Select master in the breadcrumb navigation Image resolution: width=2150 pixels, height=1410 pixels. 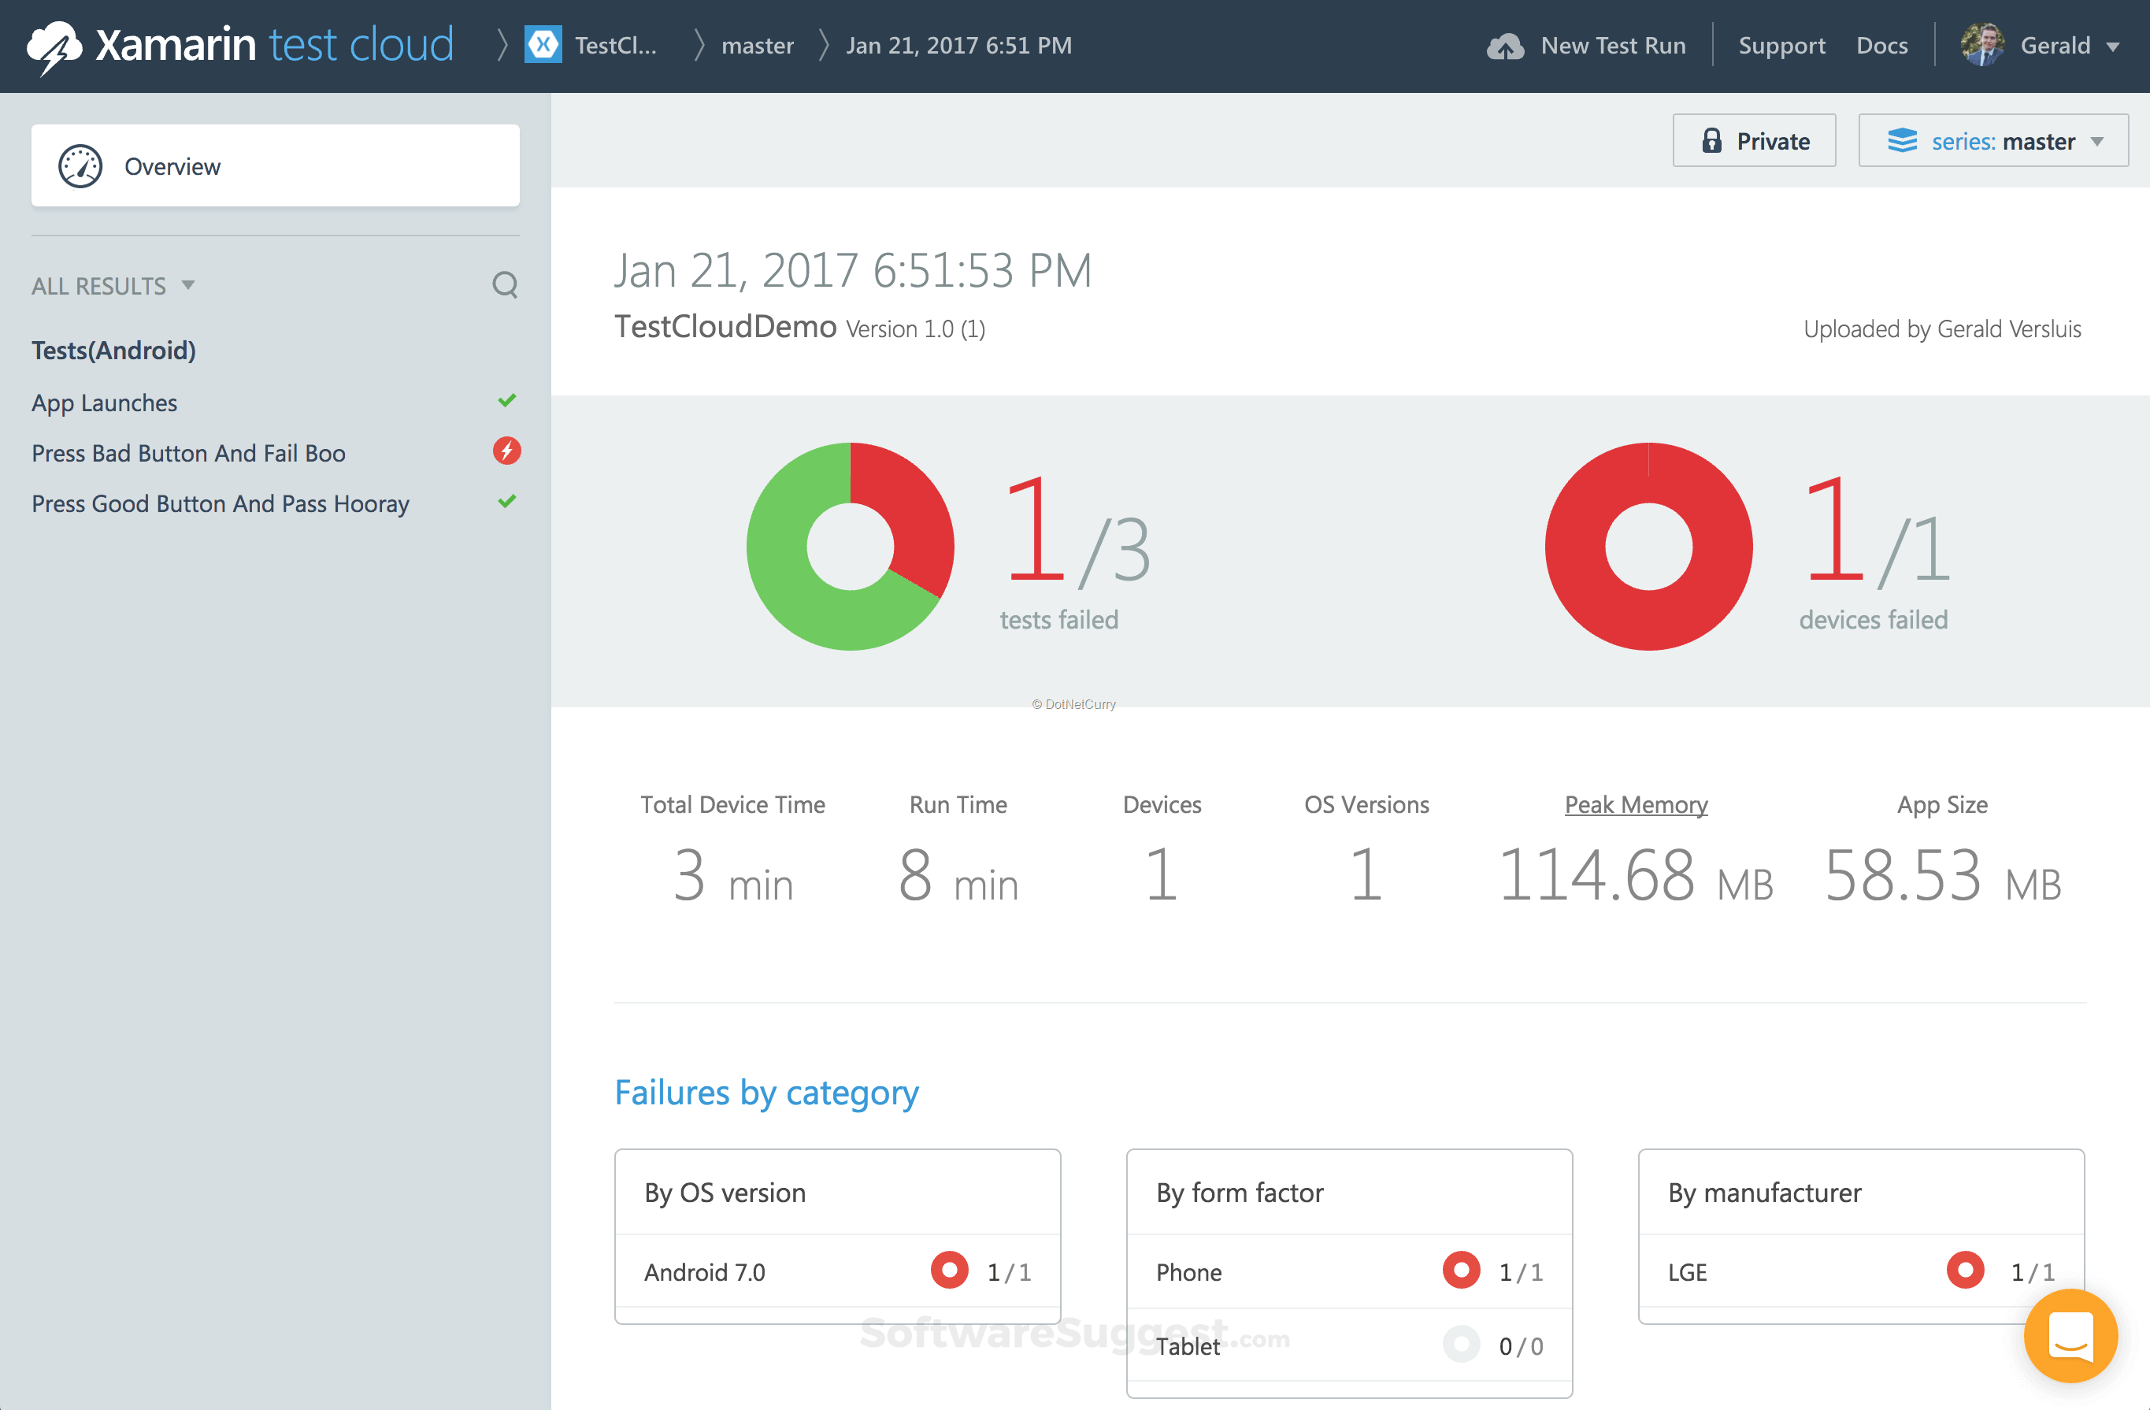coord(757,44)
